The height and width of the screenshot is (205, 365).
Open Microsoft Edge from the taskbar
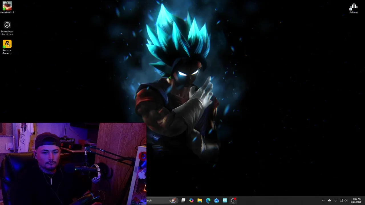[x=208, y=200]
